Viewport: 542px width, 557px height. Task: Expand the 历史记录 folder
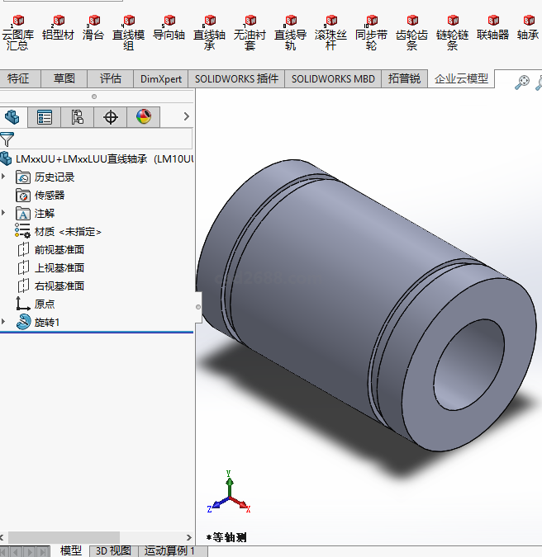(5, 177)
